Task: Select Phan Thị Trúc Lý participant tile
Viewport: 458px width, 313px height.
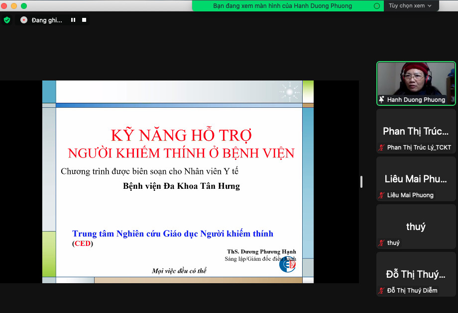Action: [x=416, y=131]
